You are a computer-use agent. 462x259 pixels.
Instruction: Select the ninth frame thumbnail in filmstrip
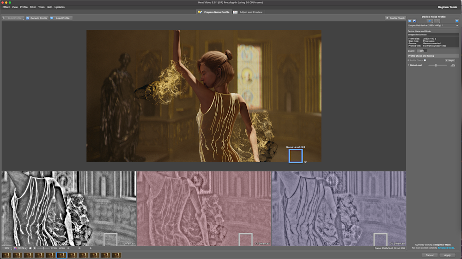(95, 255)
